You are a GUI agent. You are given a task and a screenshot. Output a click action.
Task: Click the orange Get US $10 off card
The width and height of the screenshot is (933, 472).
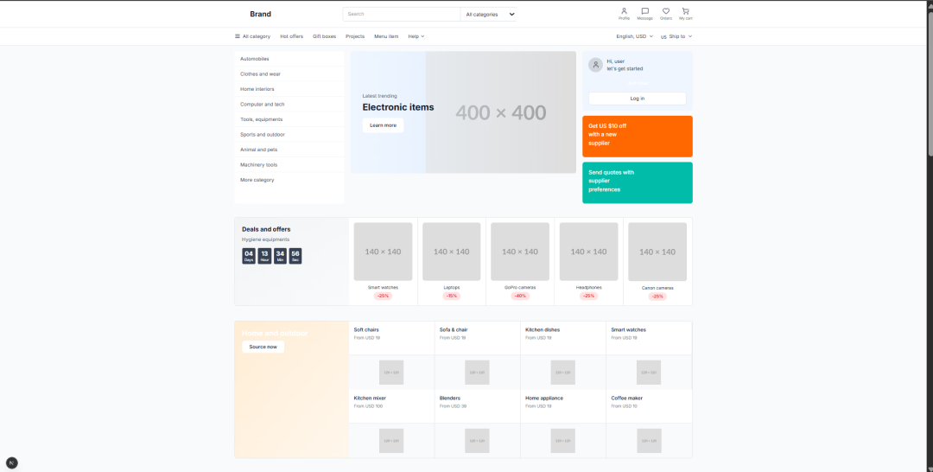tap(638, 137)
